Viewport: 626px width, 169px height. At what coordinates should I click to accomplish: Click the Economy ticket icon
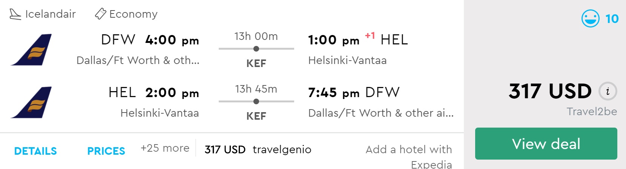click(x=100, y=14)
